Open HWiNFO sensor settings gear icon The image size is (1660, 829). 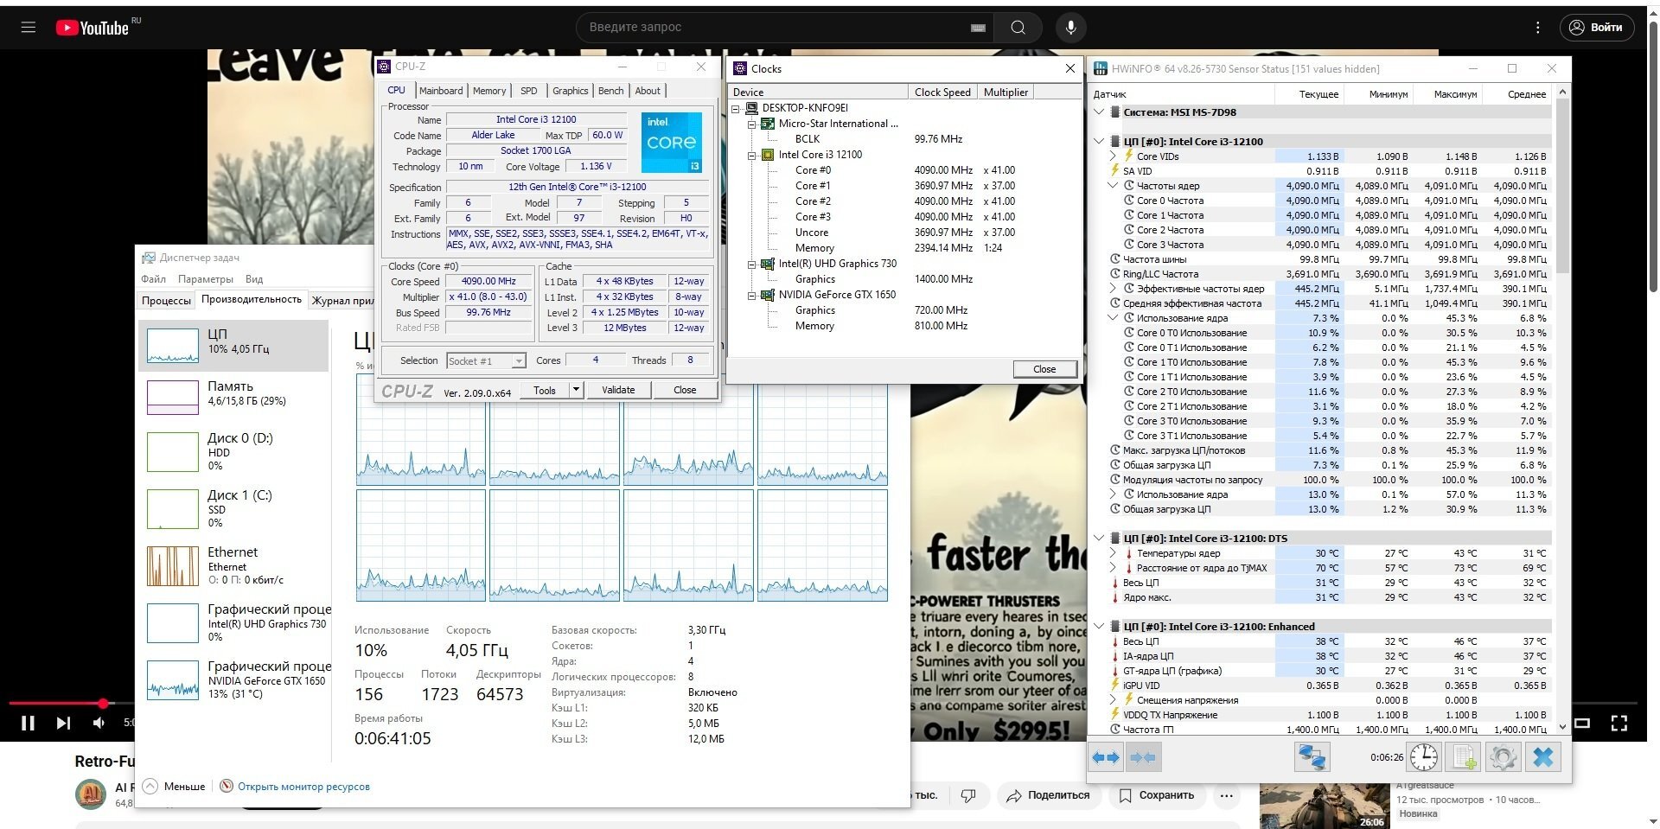pyautogui.click(x=1504, y=757)
